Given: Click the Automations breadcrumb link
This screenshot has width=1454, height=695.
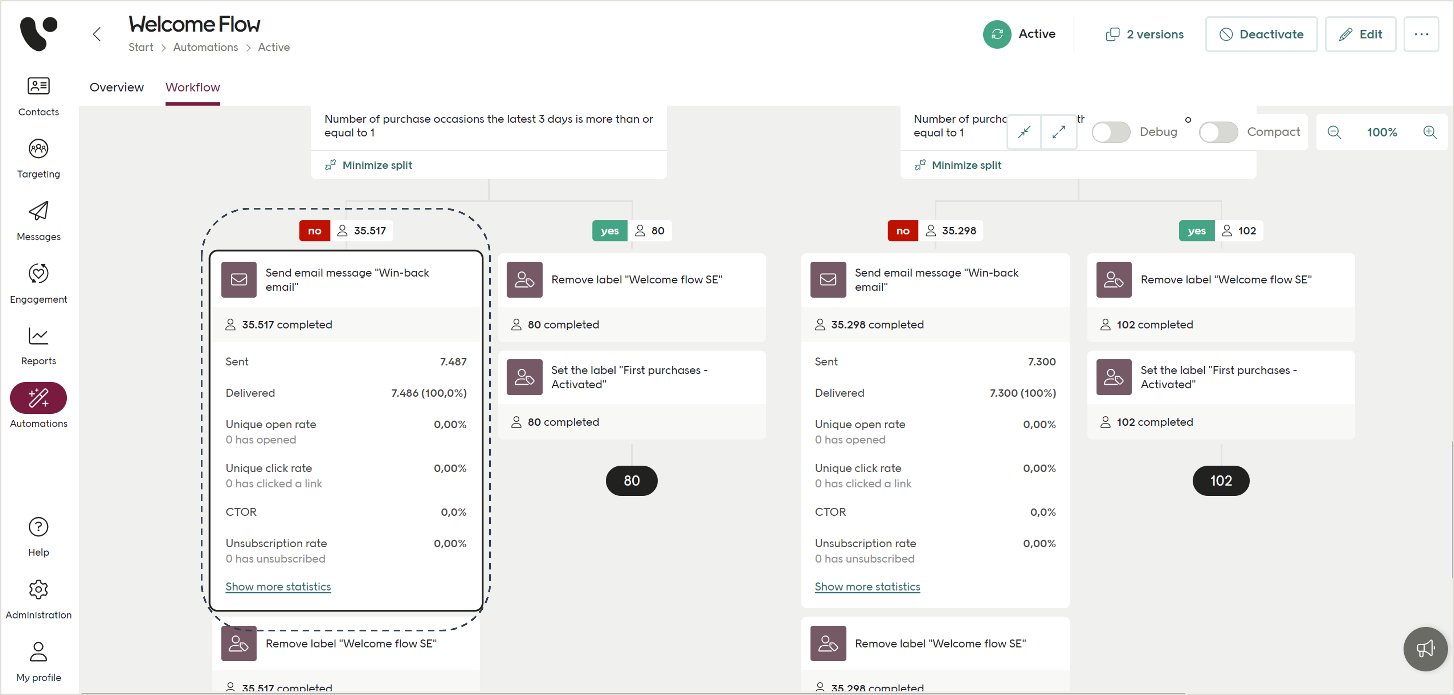Looking at the screenshot, I should point(205,47).
